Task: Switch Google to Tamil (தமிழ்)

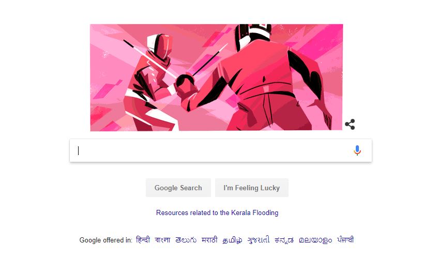Action: pos(232,240)
